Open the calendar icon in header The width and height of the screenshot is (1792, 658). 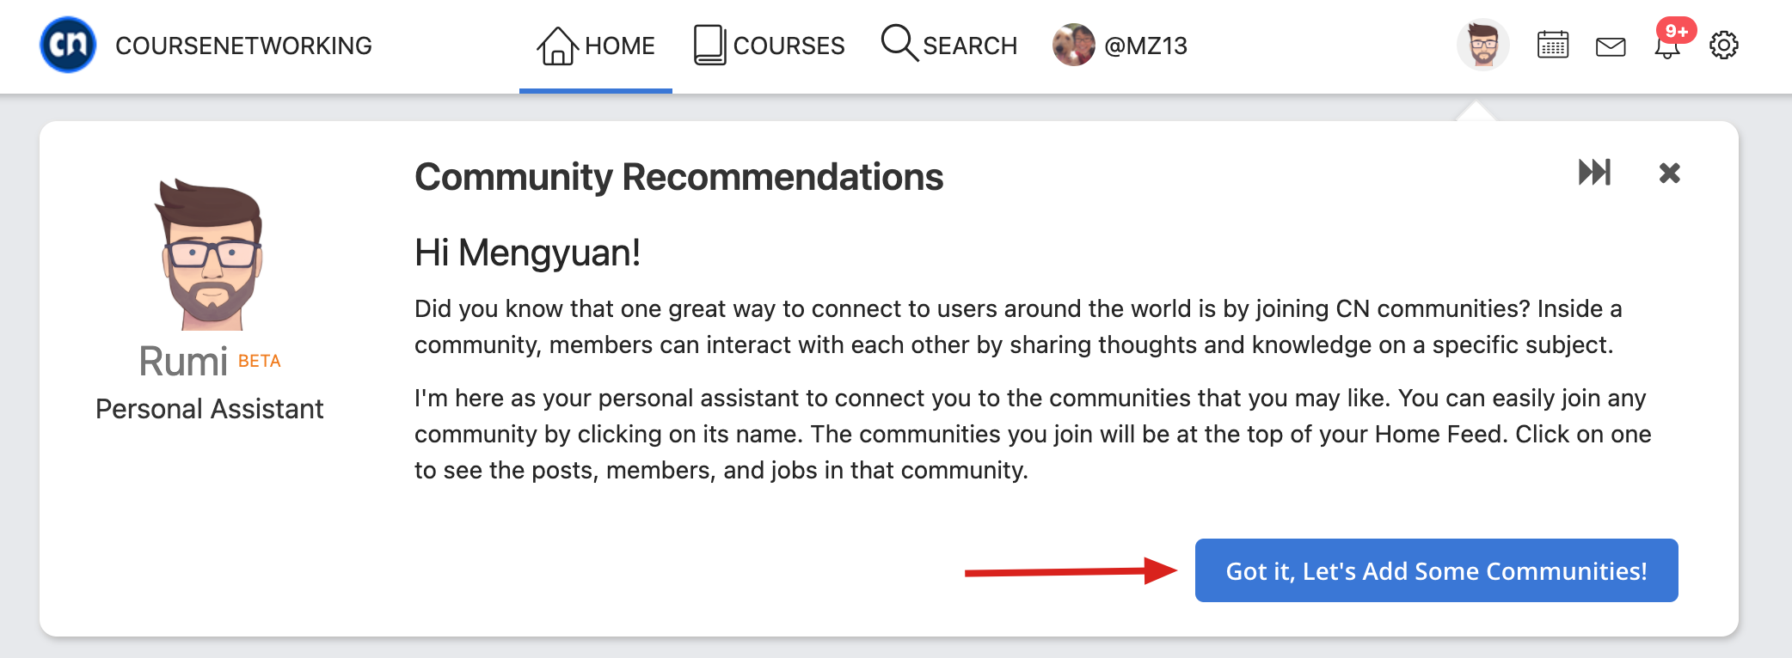[x=1553, y=45]
